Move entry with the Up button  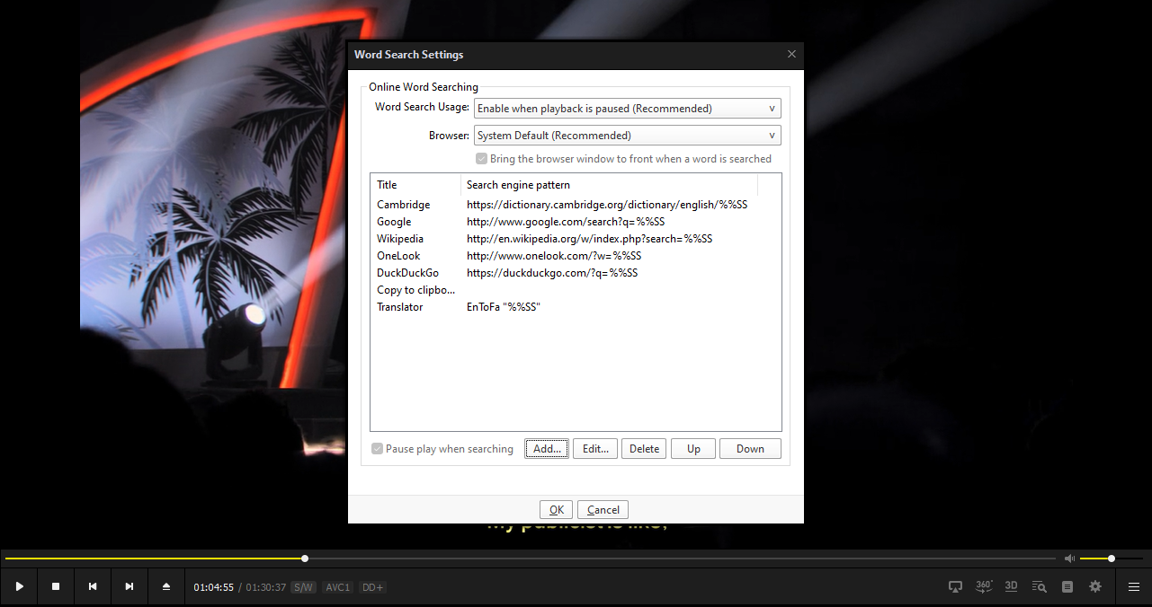coord(693,449)
